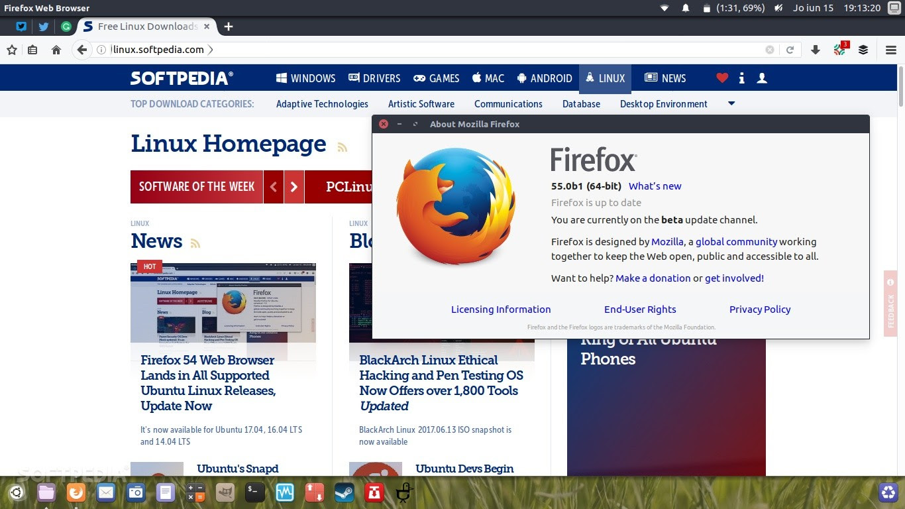
Task: Open the Communications category
Action: tap(508, 104)
